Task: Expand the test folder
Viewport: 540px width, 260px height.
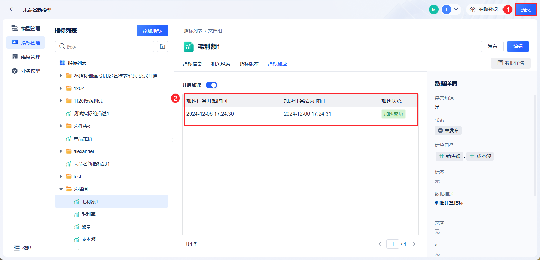Action: [x=61, y=176]
